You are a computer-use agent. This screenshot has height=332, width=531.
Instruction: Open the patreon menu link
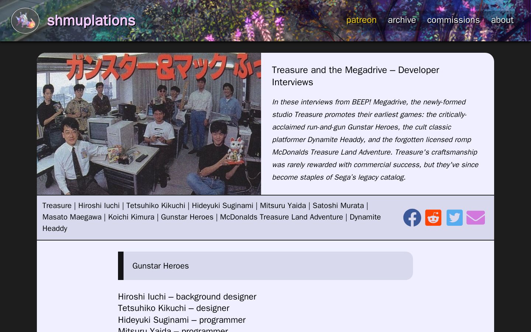pos(361,20)
